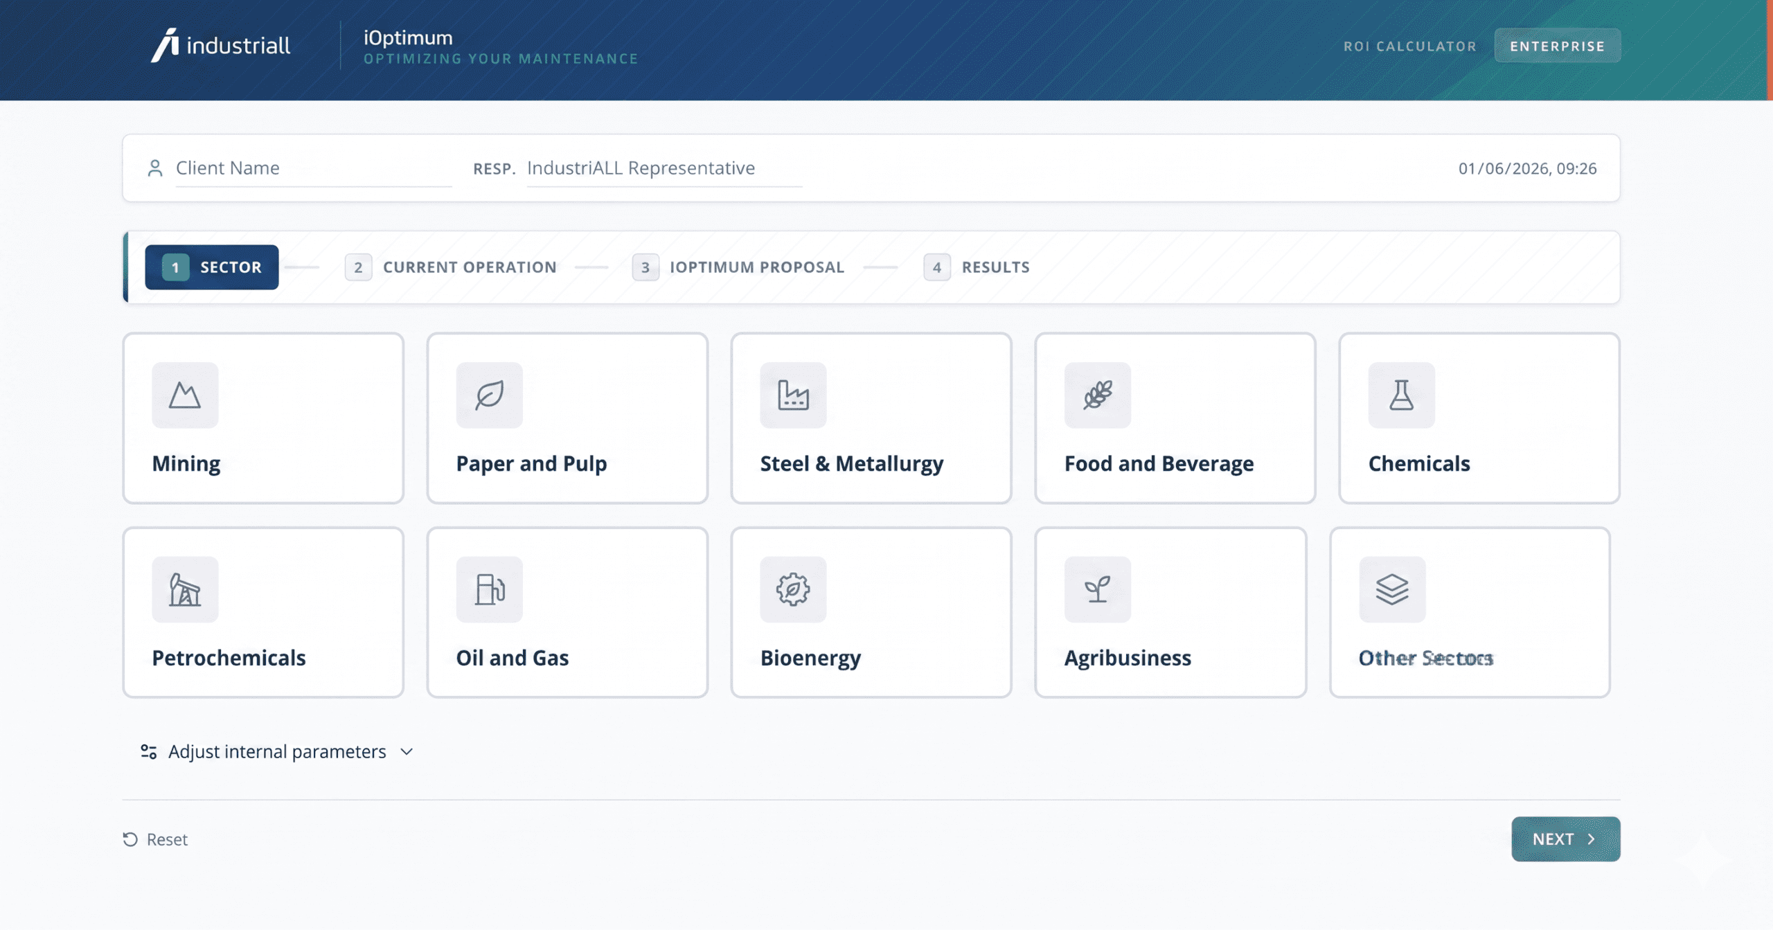The image size is (1773, 930).
Task: Choose the Chemicals sector label
Action: pos(1419,463)
